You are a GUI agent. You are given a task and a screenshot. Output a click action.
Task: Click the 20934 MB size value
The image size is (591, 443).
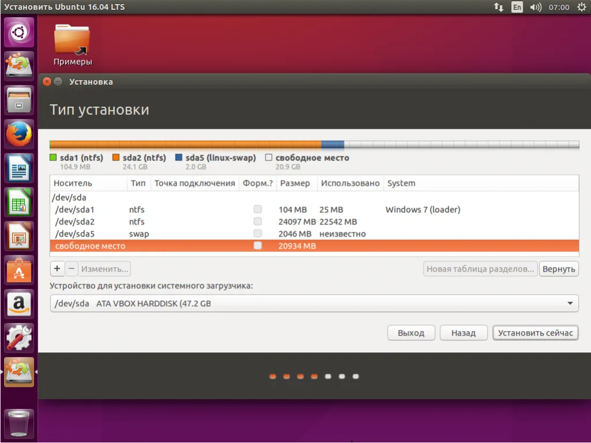(297, 246)
